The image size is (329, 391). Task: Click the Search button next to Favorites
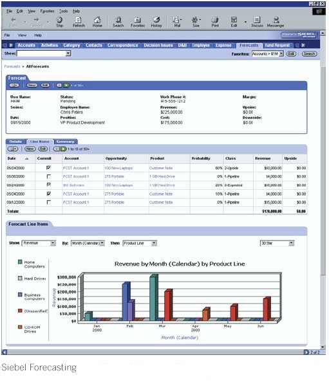(309, 53)
